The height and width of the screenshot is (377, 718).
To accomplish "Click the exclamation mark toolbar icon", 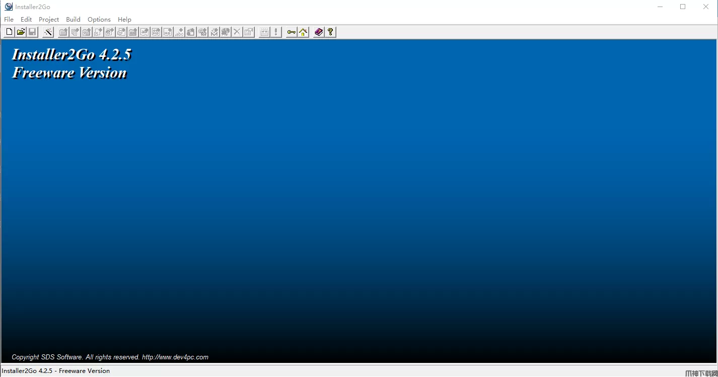I will (x=276, y=32).
